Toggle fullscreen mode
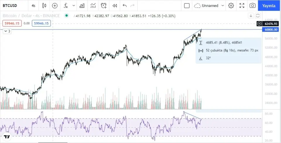This screenshot has height=143, width=281. [242, 6]
